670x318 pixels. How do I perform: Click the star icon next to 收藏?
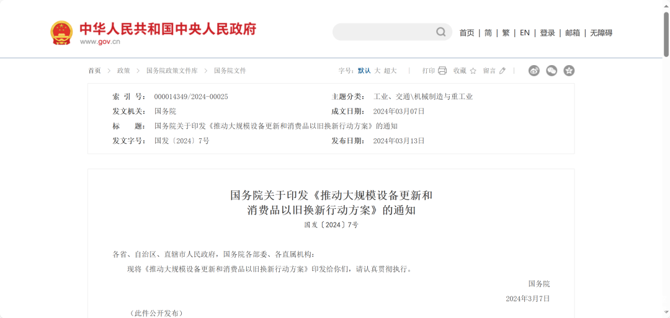[473, 71]
